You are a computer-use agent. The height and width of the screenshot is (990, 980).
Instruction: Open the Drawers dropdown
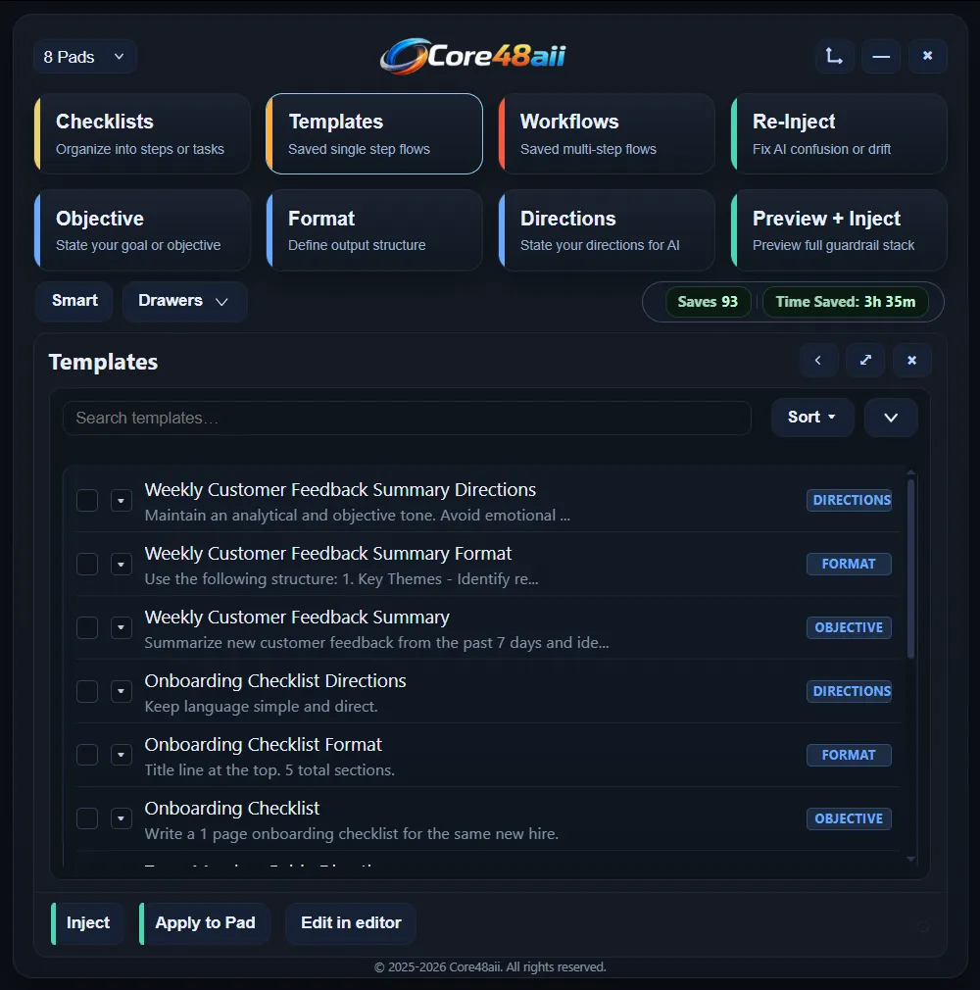(184, 301)
